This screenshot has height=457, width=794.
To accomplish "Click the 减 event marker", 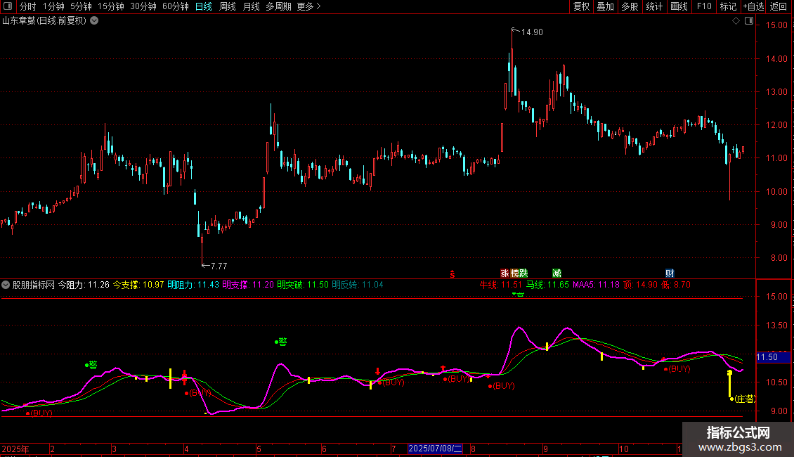I will pos(557,273).
